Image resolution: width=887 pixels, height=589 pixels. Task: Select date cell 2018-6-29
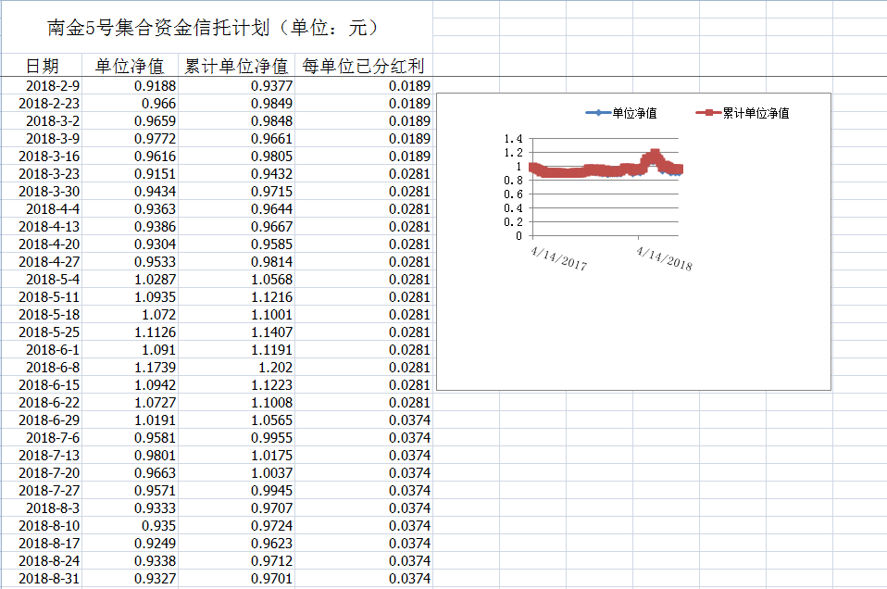pyautogui.click(x=43, y=420)
